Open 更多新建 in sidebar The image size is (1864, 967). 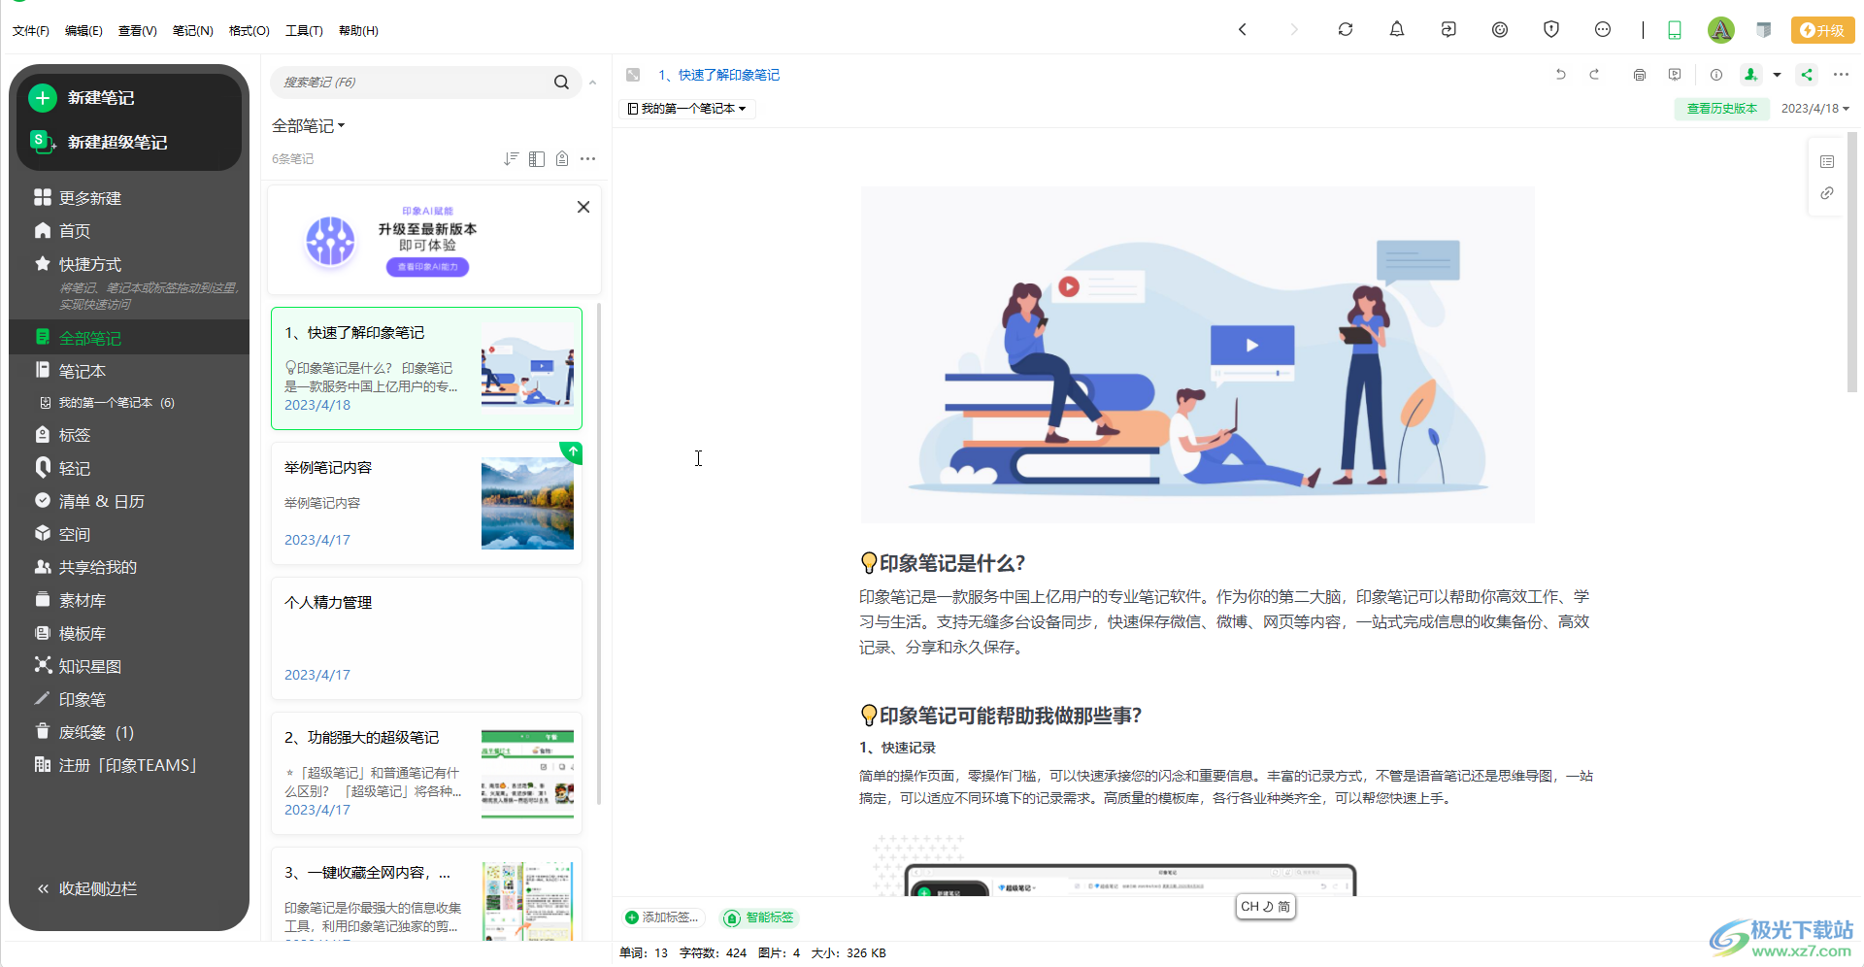click(90, 198)
